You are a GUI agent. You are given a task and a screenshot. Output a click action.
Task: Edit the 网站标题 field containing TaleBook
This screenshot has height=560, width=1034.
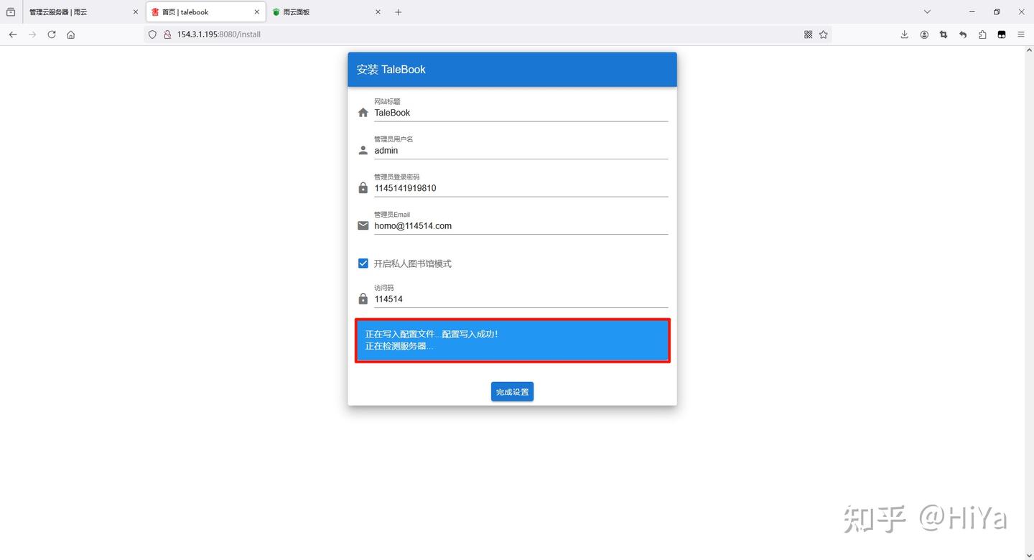point(521,113)
